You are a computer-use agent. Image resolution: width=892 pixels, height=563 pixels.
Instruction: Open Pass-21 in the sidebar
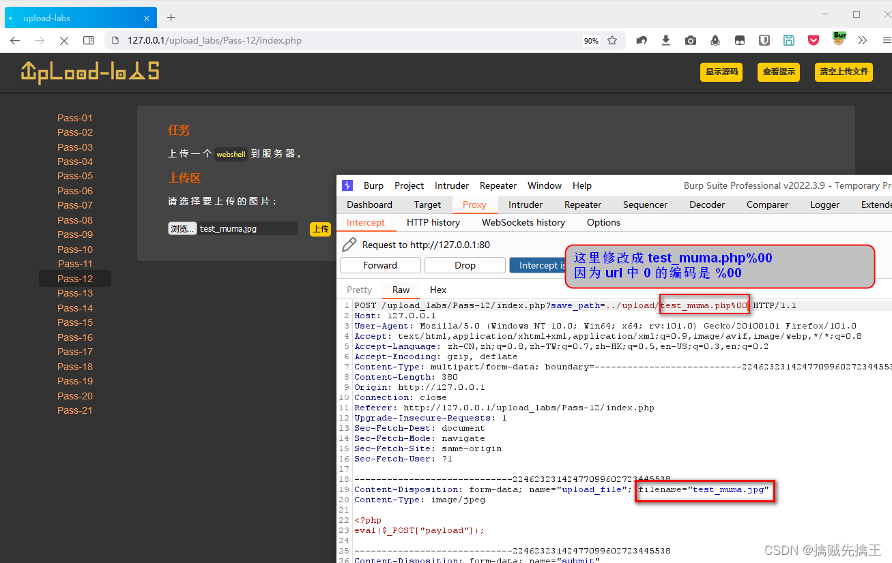tap(75, 410)
